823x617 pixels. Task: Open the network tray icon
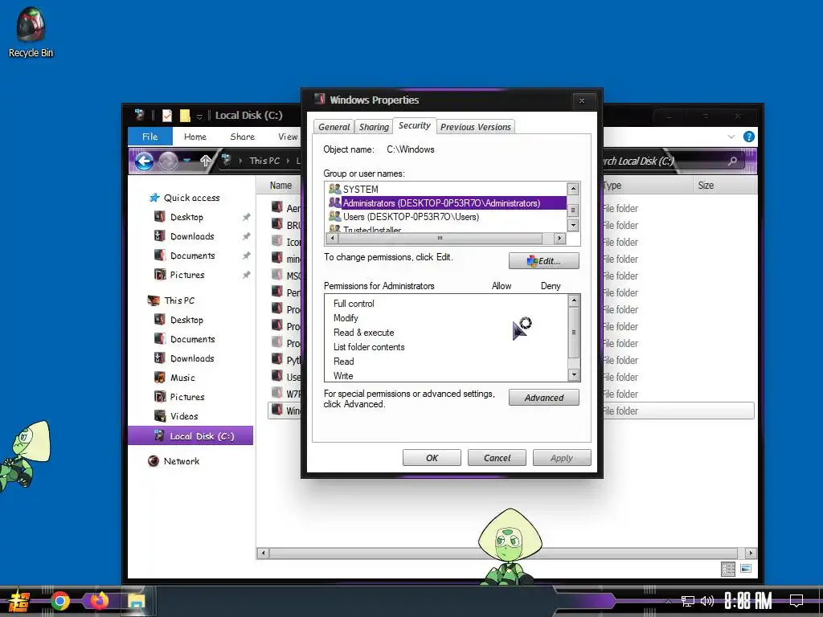tap(688, 601)
